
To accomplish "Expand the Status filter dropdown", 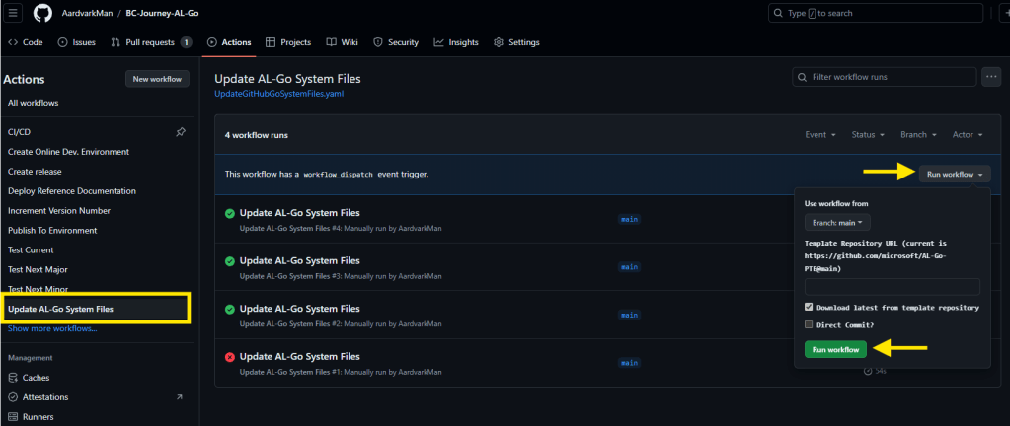I will pos(868,135).
